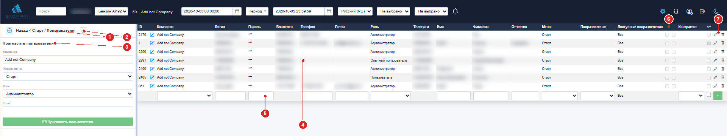Viewport: 727px width, 136px height.
Task: Open the Бензин АИ92 fuel dropdown
Action: (111, 11)
